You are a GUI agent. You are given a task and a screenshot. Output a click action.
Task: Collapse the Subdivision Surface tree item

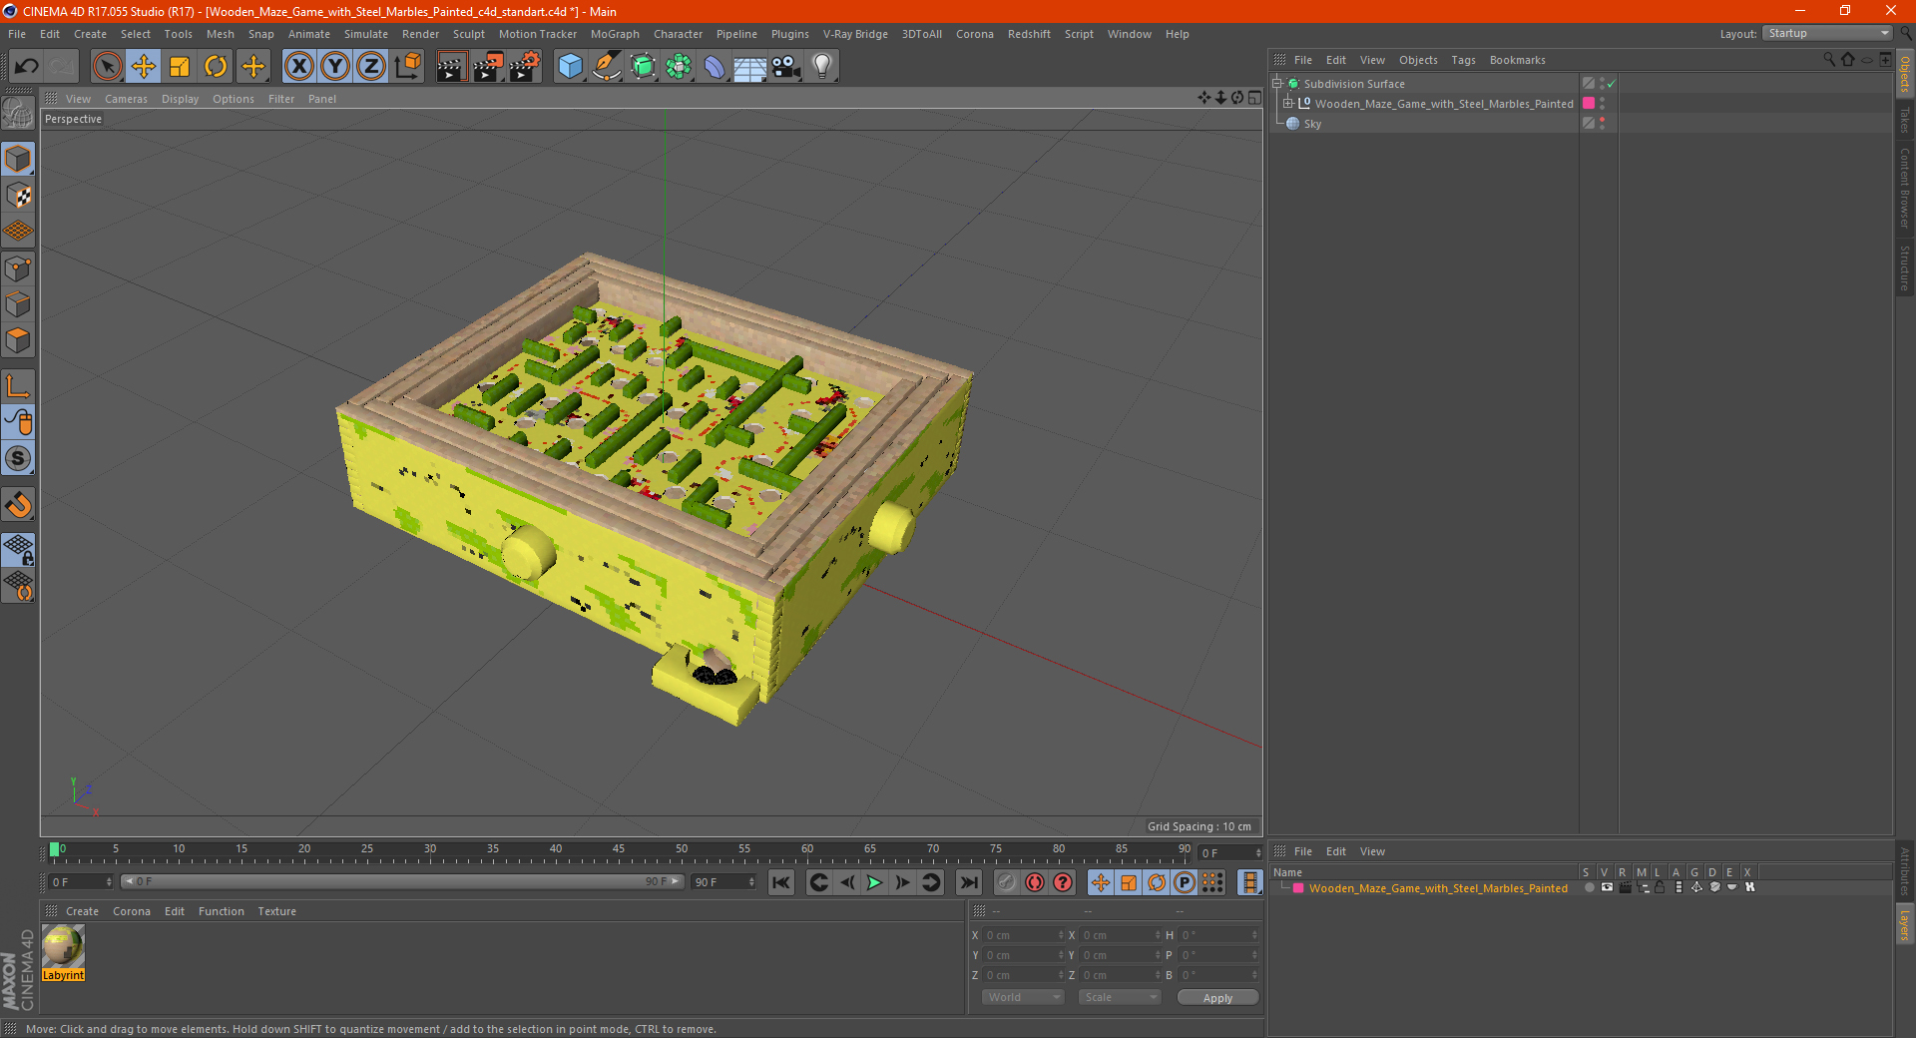coord(1276,83)
